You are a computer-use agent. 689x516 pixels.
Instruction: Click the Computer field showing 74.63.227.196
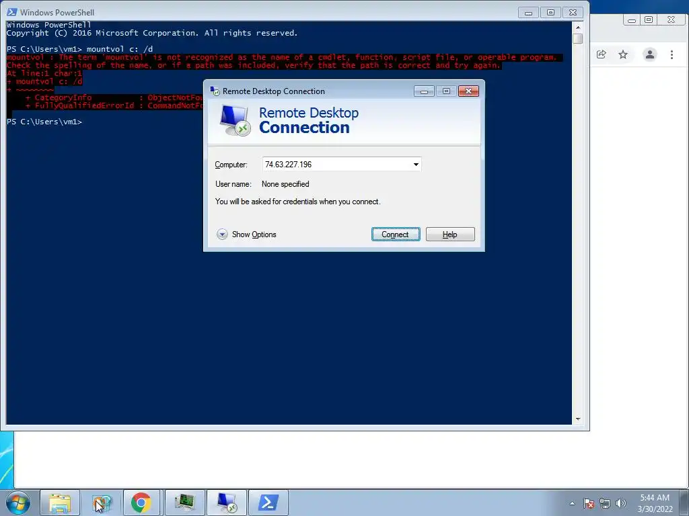(x=341, y=165)
